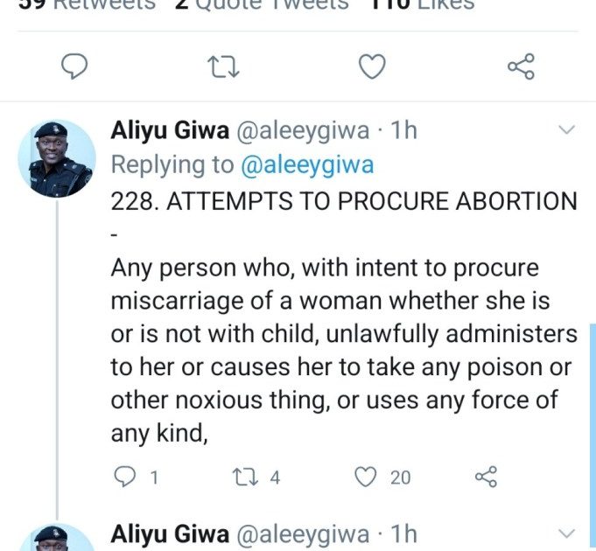The height and width of the screenshot is (551, 596).
Task: Share the main tweet via the large share icon
Action: (x=521, y=66)
